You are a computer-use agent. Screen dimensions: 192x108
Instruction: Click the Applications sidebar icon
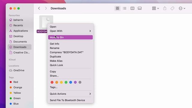click(11, 31)
